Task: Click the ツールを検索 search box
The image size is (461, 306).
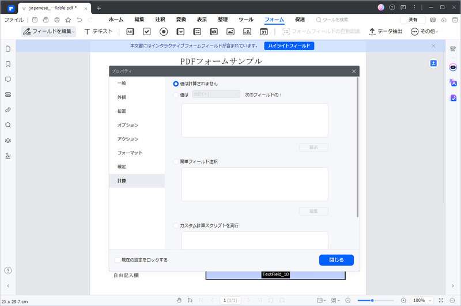Action: (x=332, y=20)
